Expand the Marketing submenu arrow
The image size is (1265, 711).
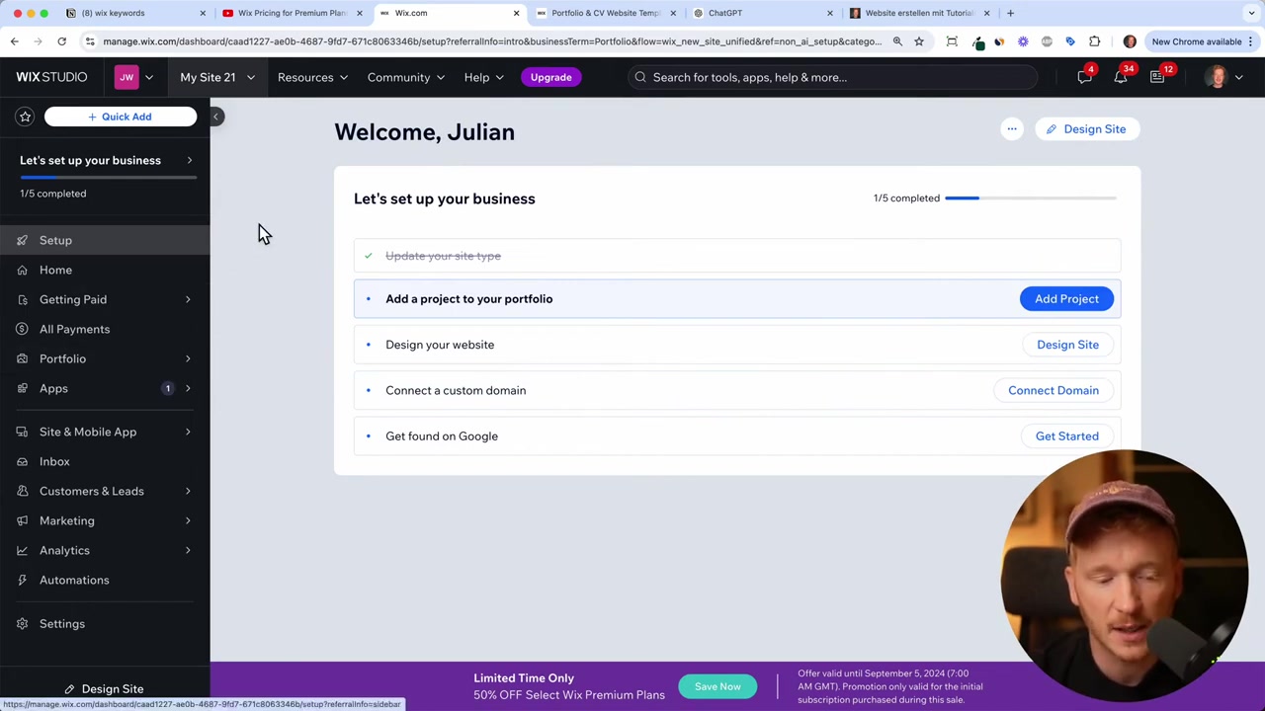pyautogui.click(x=188, y=520)
